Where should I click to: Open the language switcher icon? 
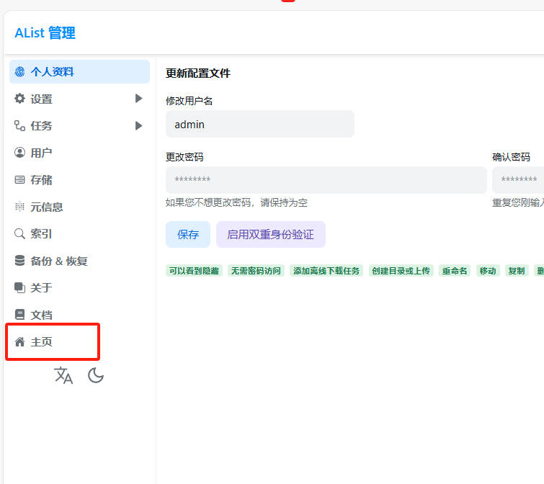click(63, 375)
